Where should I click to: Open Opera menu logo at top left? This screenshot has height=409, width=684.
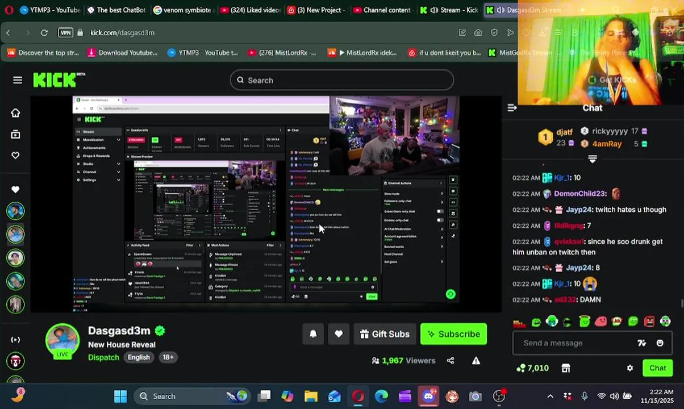pyautogui.click(x=9, y=10)
